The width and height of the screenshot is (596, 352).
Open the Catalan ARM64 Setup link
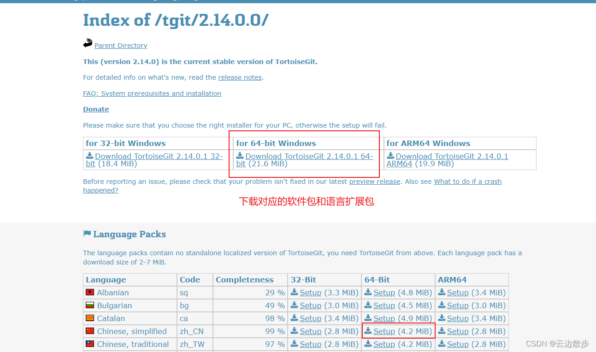[458, 318]
